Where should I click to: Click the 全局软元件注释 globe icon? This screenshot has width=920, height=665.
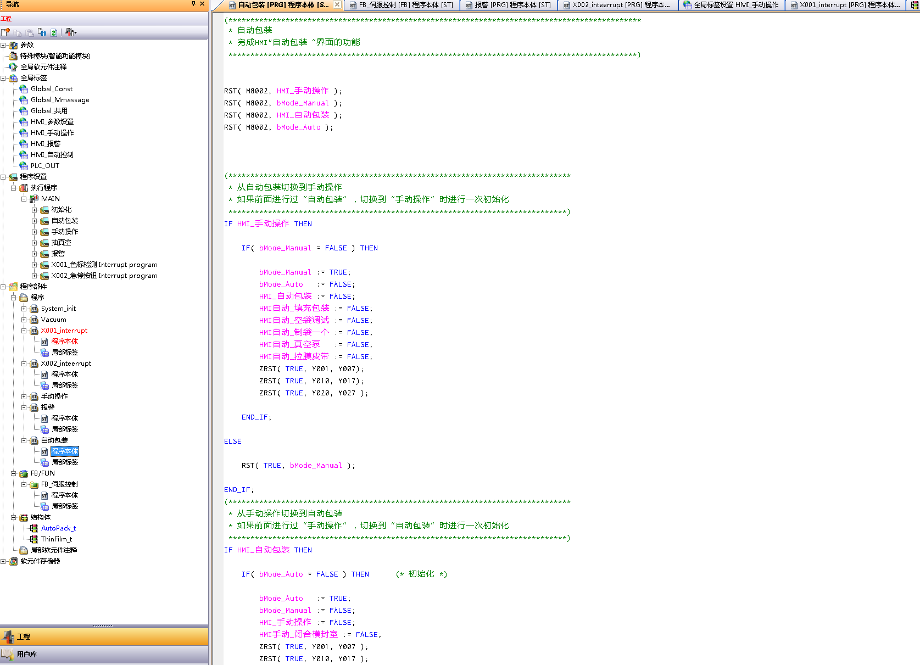tap(13, 67)
